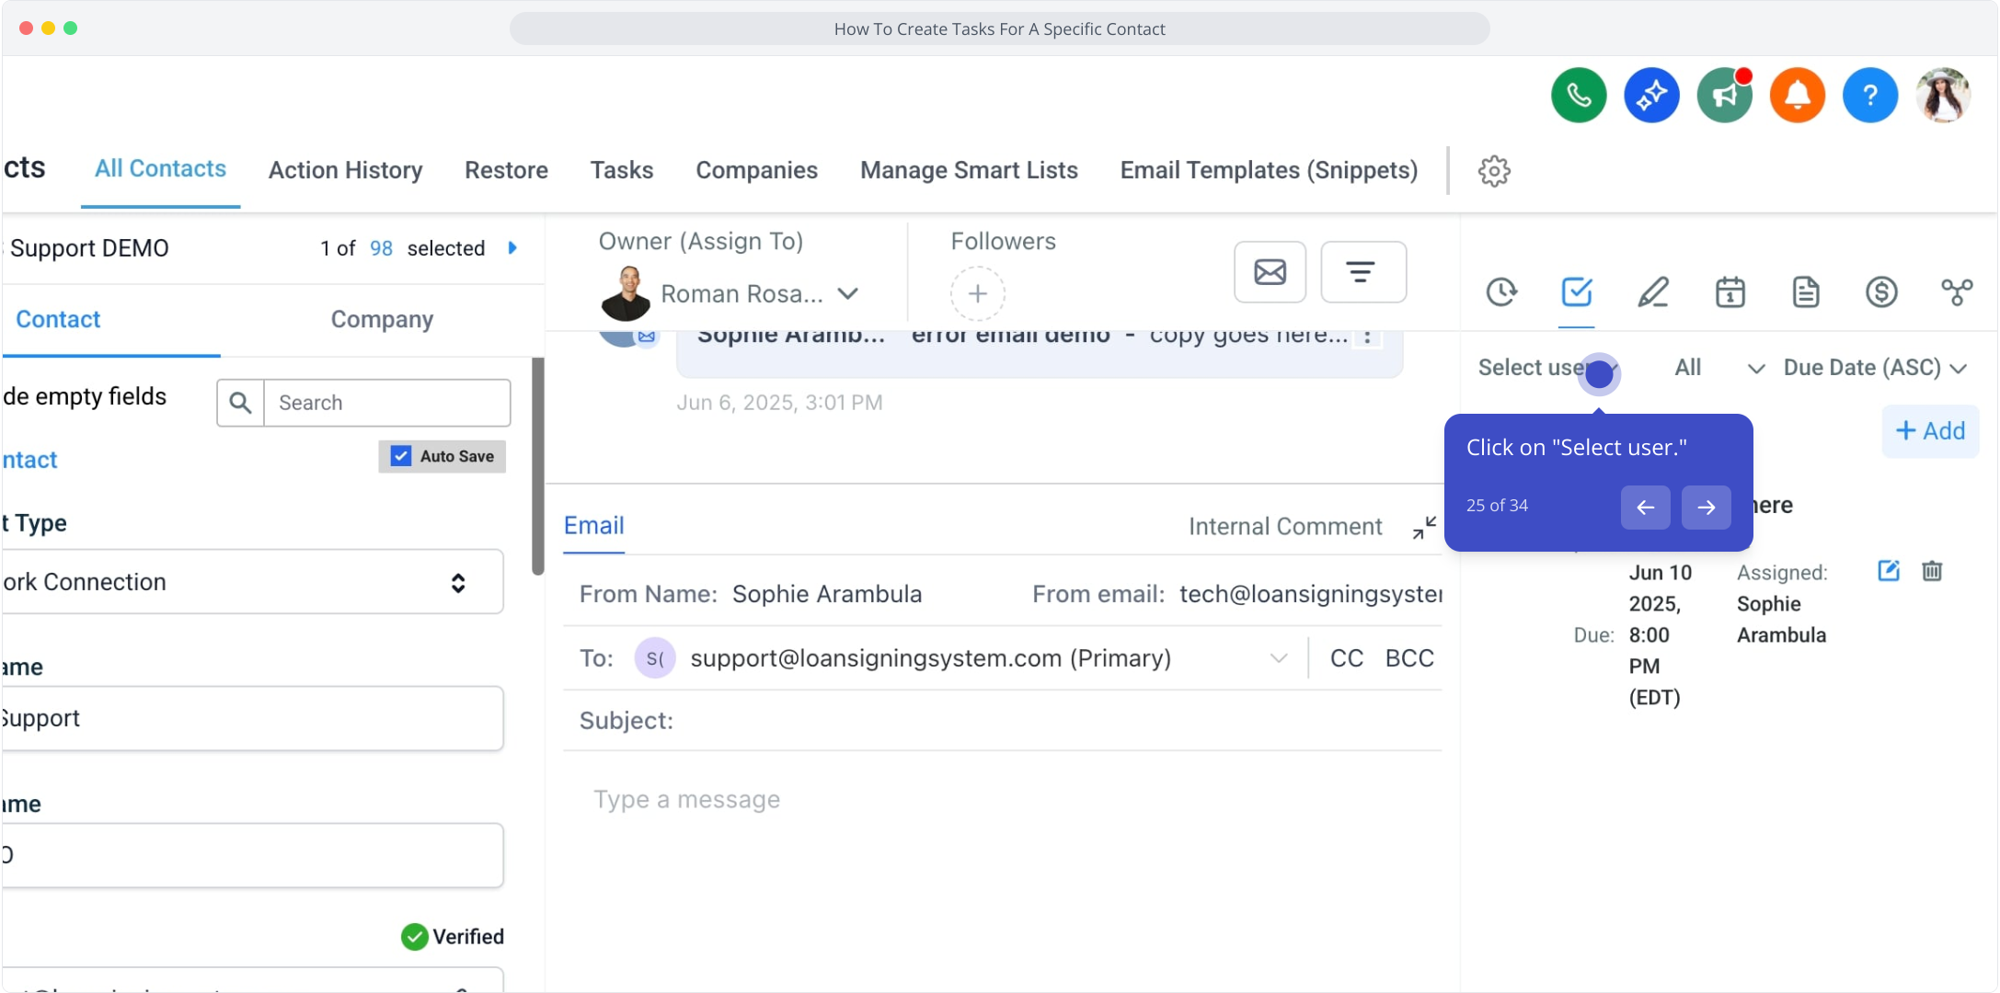Open the contacts settings gear
This screenshot has height=993, width=2000.
pyautogui.click(x=1494, y=171)
